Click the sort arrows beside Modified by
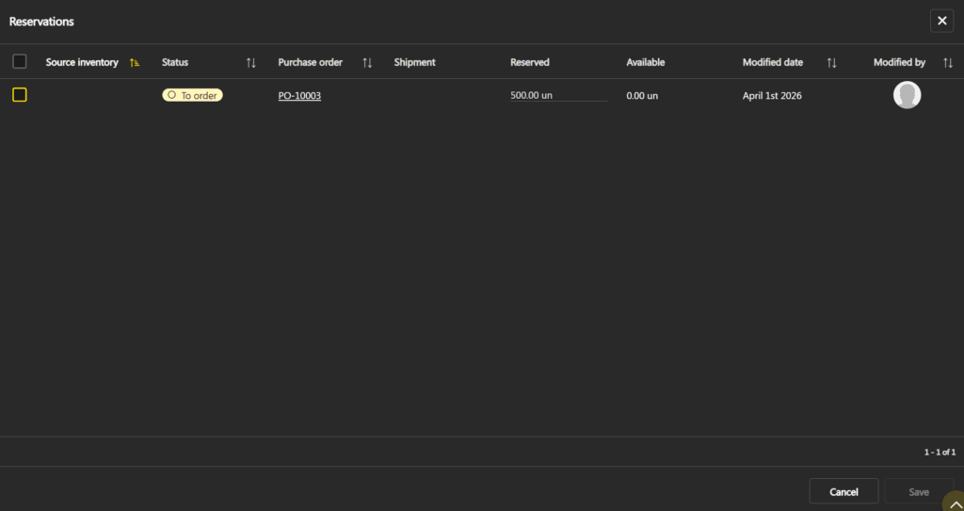 [947, 62]
